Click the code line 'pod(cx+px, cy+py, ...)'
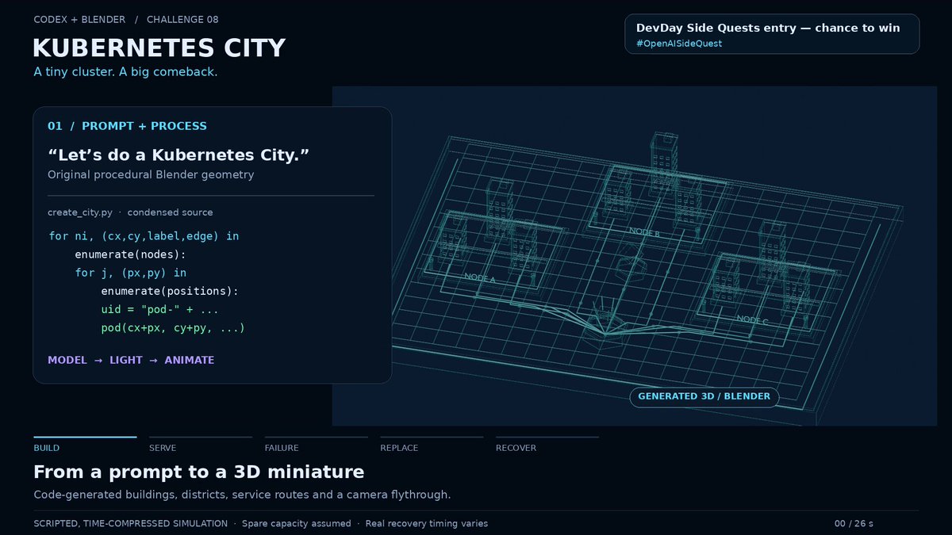This screenshot has width=952, height=535. tap(173, 327)
